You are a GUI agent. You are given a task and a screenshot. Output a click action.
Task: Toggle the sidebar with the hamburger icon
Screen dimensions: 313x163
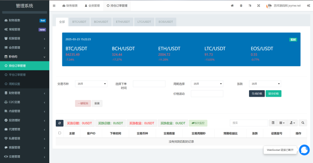pyautogui.click(x=54, y=6)
